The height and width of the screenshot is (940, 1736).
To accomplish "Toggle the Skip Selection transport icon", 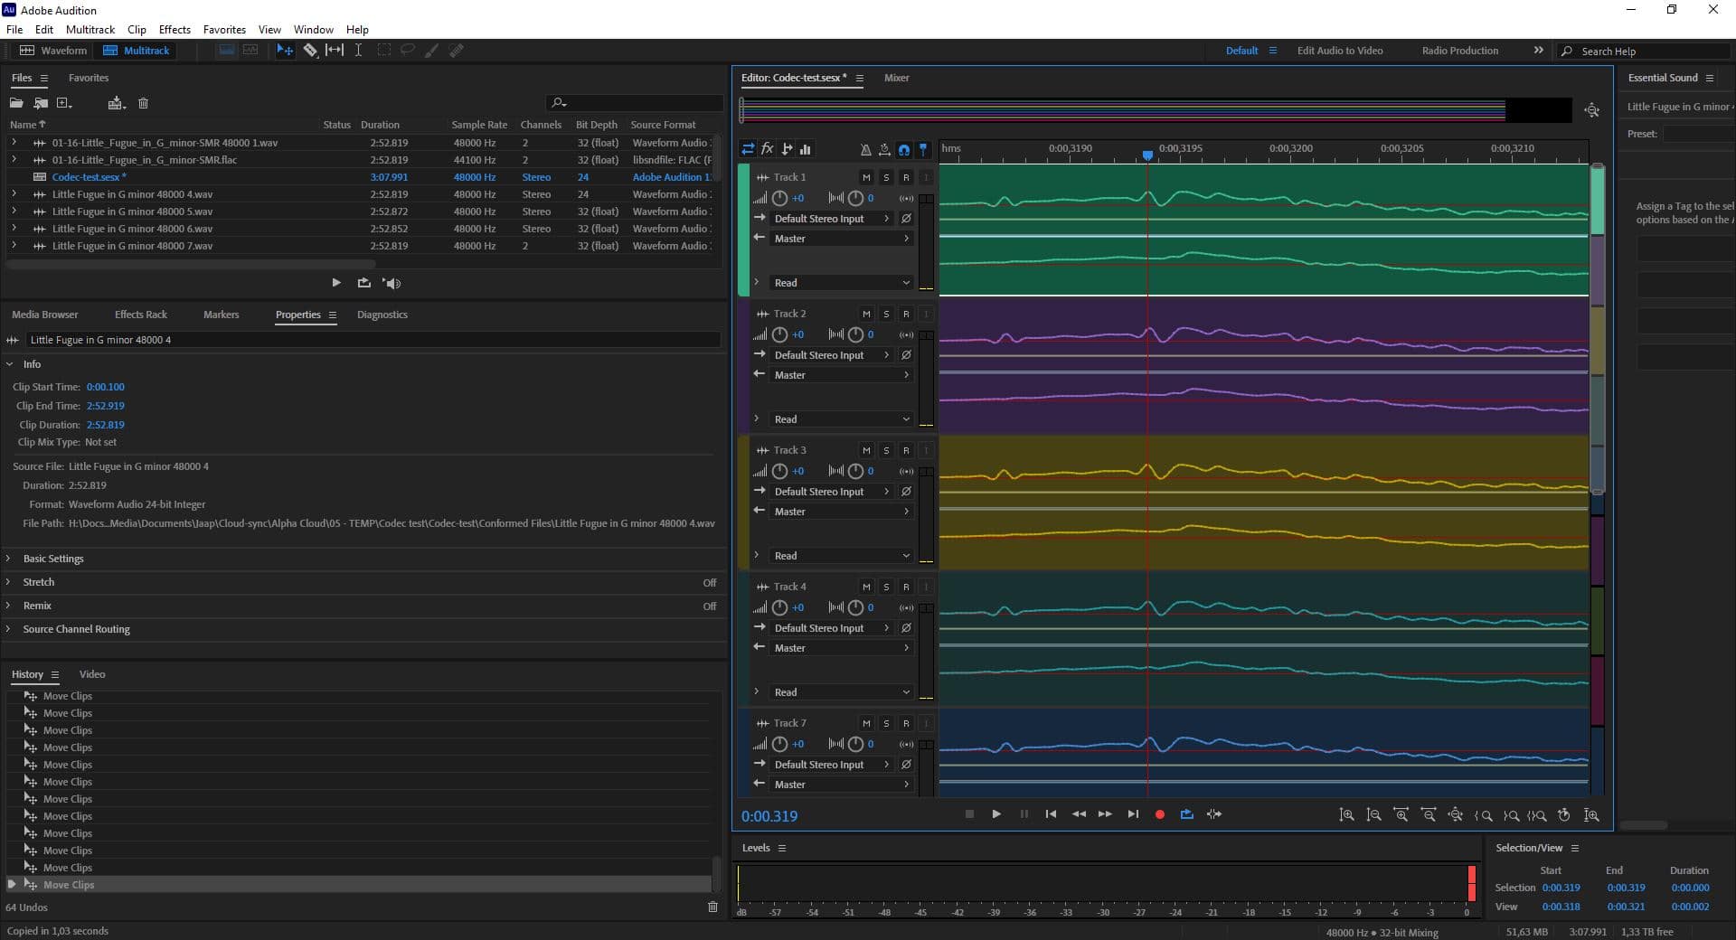I will [1214, 814].
